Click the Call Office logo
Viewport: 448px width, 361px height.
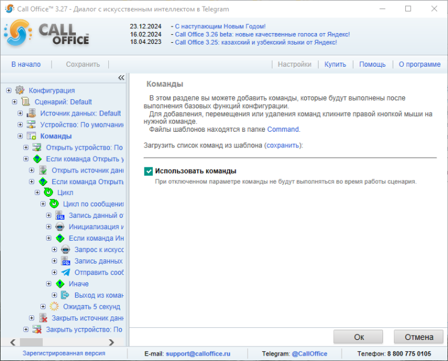[46, 33]
